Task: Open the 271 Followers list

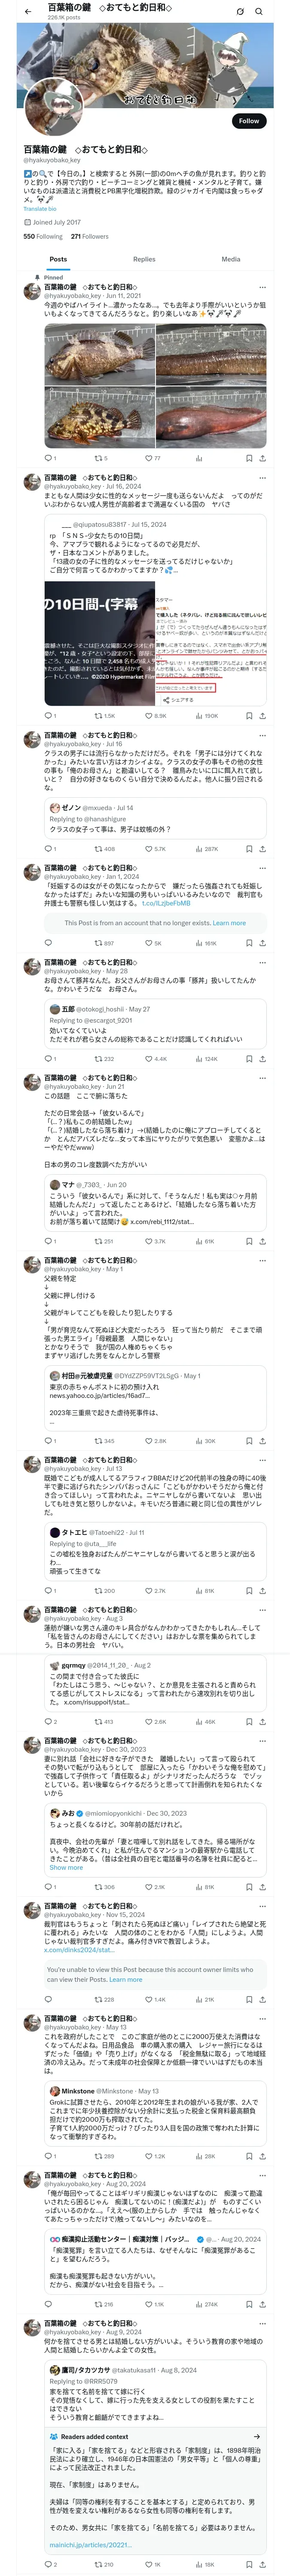Action: pos(89,237)
